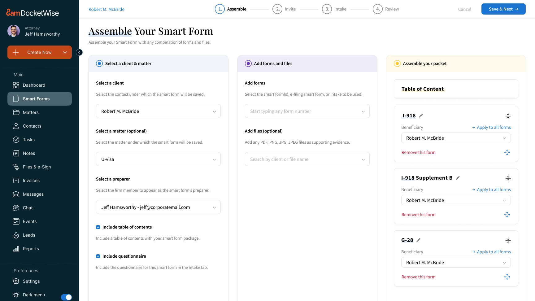Remove the G-28 form from the packet
535x301 pixels.
418,277
